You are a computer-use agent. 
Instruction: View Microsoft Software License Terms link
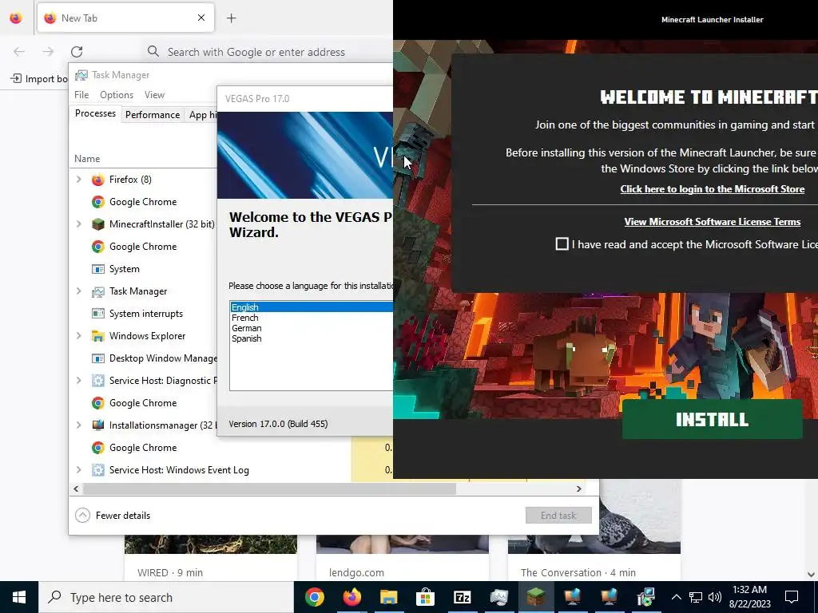[x=712, y=222]
